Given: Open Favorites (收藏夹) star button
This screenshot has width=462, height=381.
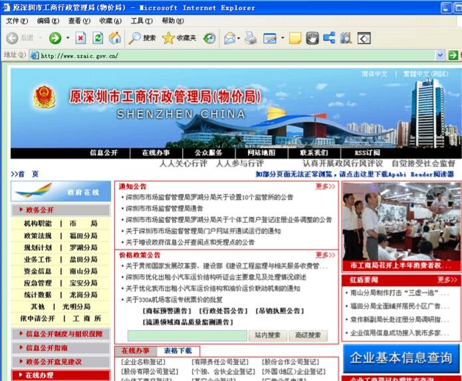Looking at the screenshot, I should click(x=179, y=38).
